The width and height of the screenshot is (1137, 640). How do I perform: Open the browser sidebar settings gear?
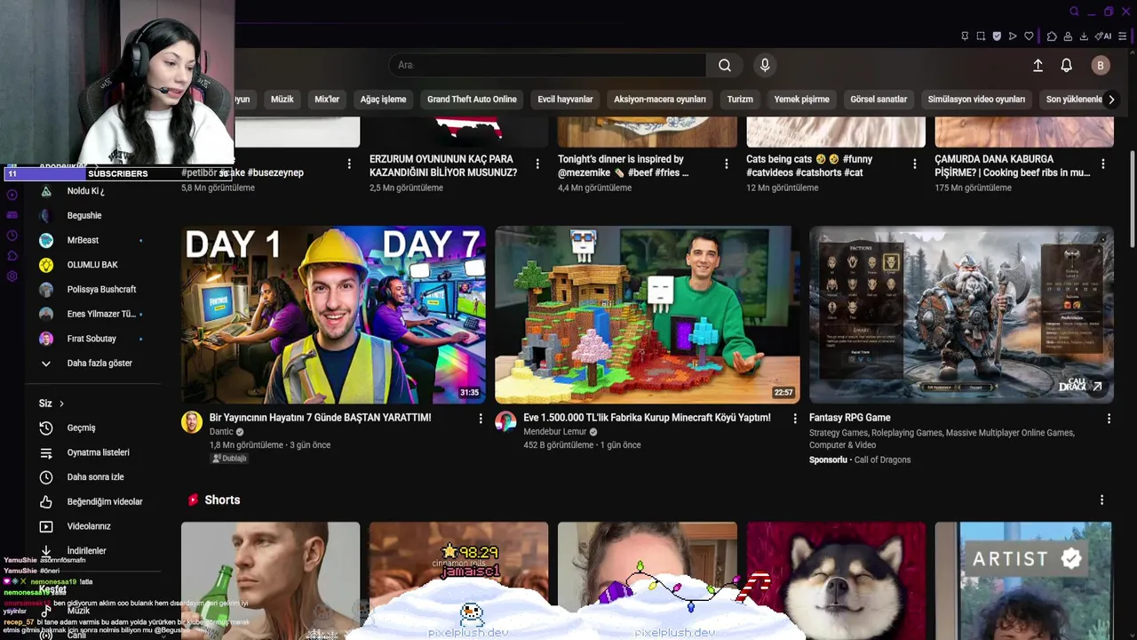coord(12,276)
